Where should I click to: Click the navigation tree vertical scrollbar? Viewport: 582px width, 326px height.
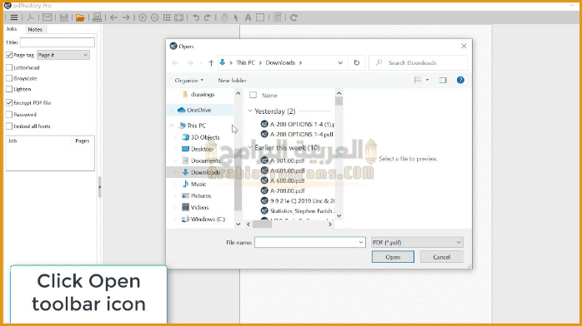[238, 159]
